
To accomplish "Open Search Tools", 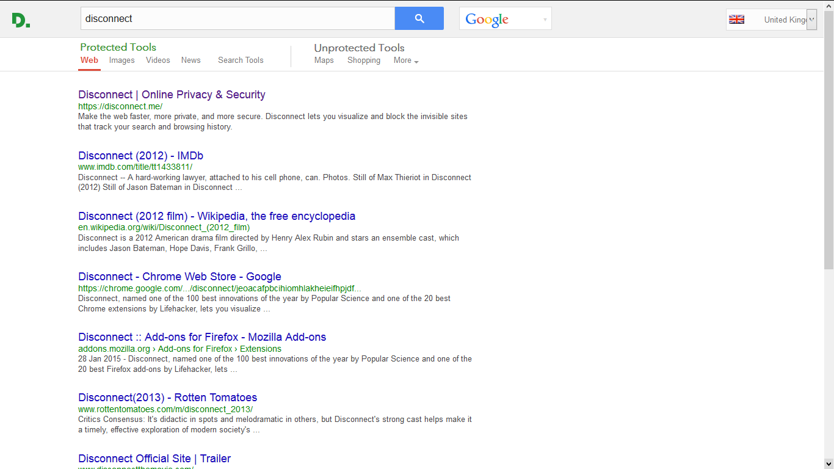I will pos(241,60).
